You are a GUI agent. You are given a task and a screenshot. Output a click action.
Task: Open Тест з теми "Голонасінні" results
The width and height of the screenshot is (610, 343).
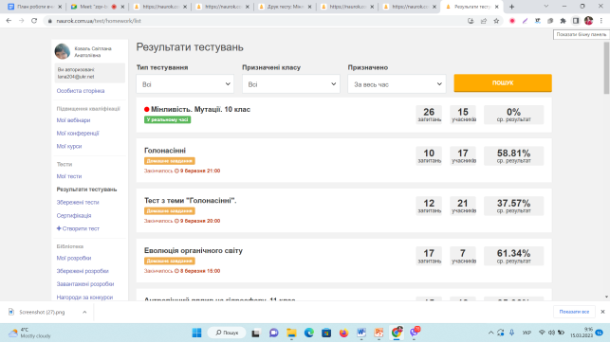click(x=191, y=201)
